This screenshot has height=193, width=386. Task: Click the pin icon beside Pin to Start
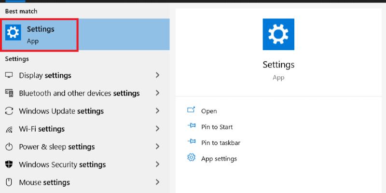tap(191, 126)
